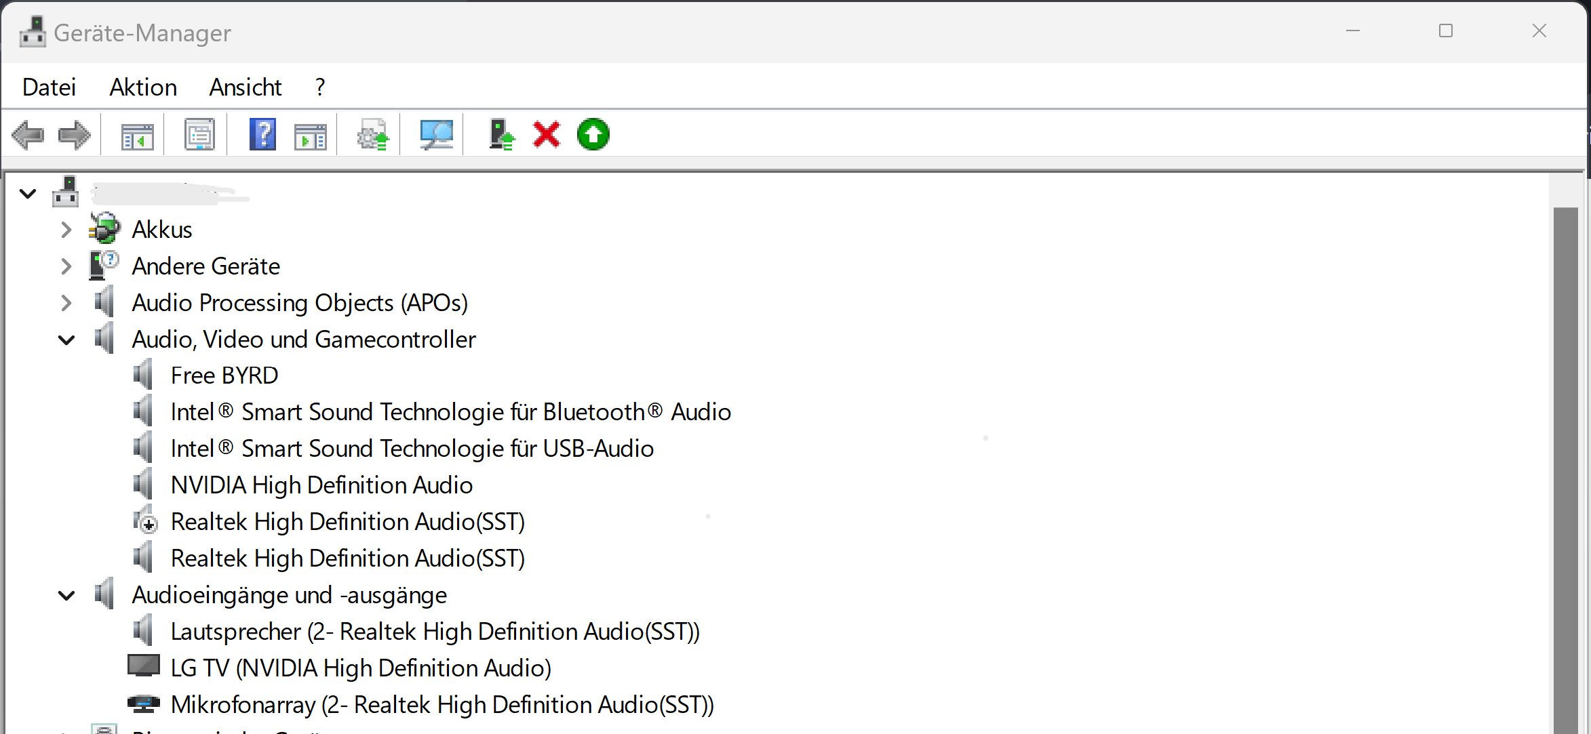Click show/hide console tree icon
Image resolution: width=1591 pixels, height=734 pixels.
click(x=137, y=135)
